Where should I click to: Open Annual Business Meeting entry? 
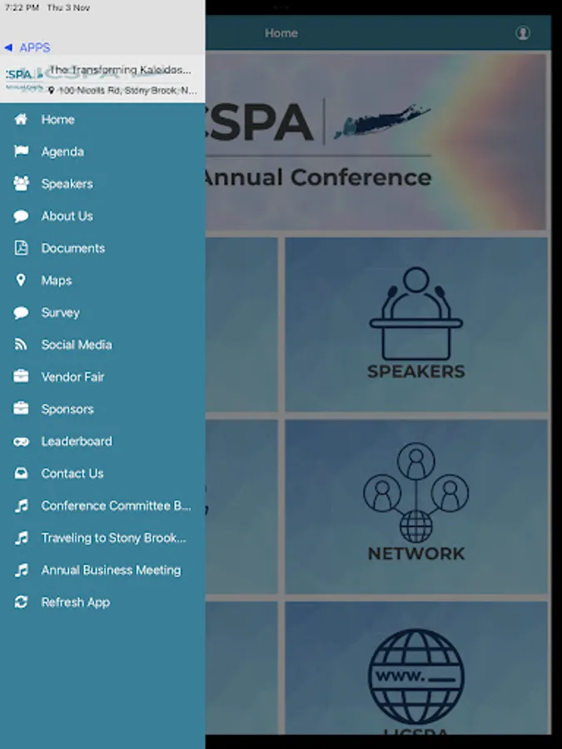[x=102, y=570]
